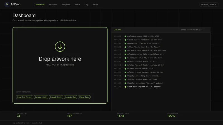This screenshot has height=125, width=223.
Task: Select the Ceramic Mug template chip
Action: [x=71, y=97]
